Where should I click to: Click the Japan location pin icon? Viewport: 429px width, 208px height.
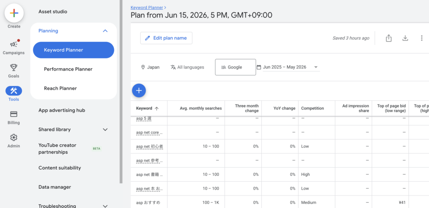click(143, 67)
